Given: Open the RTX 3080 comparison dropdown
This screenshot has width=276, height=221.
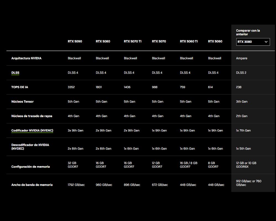Looking at the screenshot, I should pyautogui.click(x=253, y=42).
